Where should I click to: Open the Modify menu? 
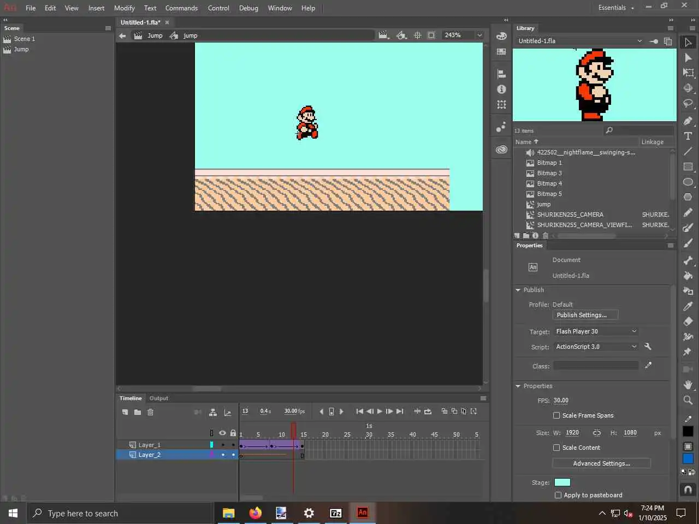tap(125, 8)
